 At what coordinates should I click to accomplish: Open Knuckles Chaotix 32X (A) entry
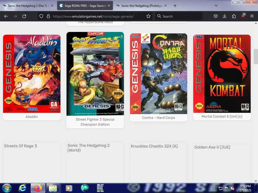pyautogui.click(x=154, y=146)
